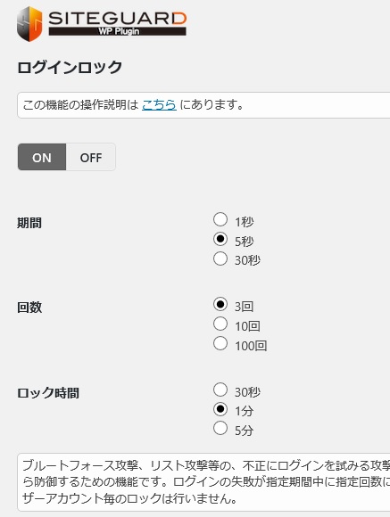
Task: Click the SITEGUARD WP Plugin banner text
Action: tap(118, 24)
